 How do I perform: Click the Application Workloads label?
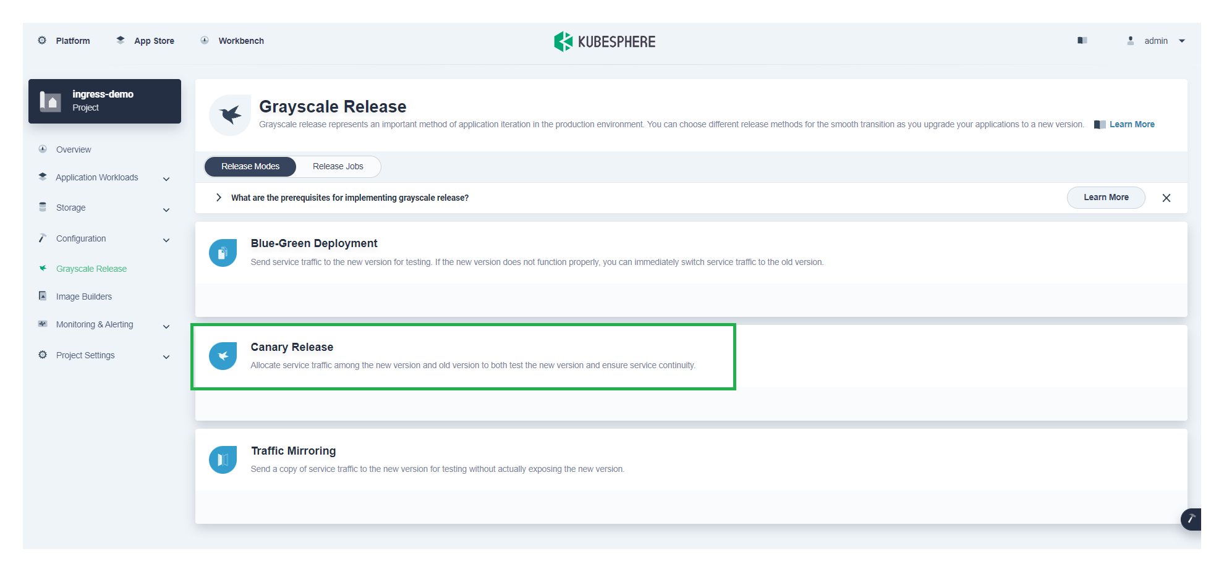coord(97,177)
